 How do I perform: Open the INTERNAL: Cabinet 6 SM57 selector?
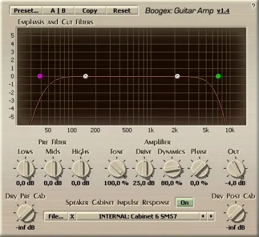[138, 216]
